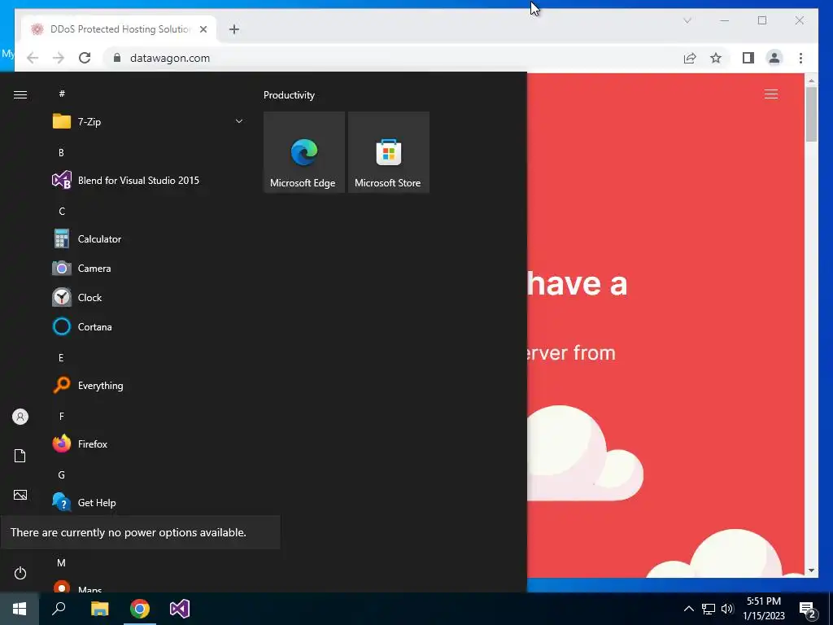Open taskbar Search magnifier
Viewport: 833px width, 625px height.
point(59,609)
